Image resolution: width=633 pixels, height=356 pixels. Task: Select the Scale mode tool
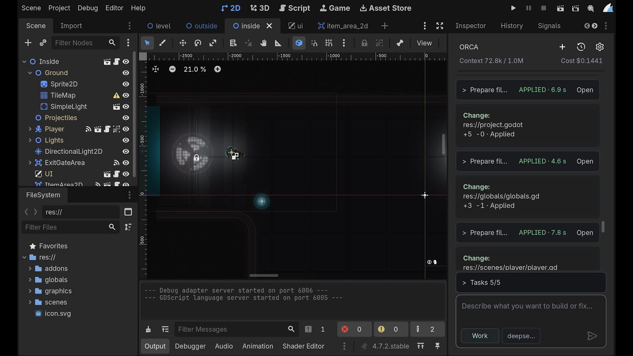tap(213, 43)
